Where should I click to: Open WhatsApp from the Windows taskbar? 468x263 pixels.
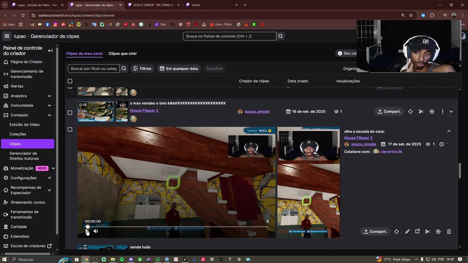158,259
